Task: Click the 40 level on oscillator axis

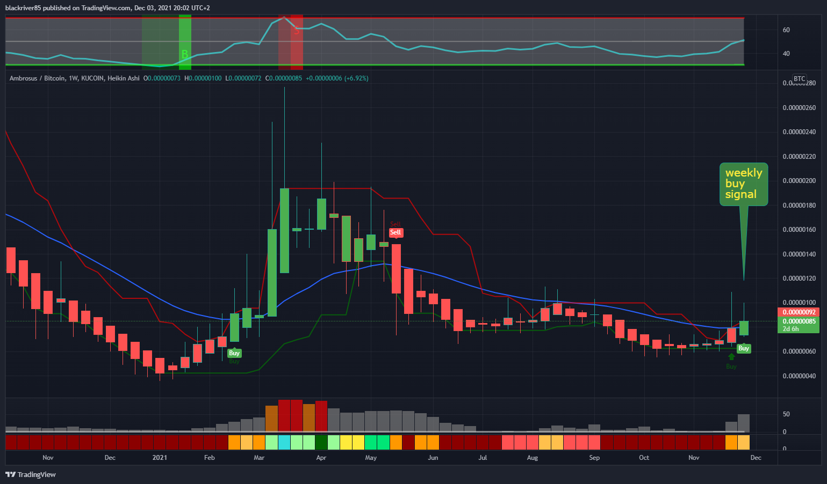Action: (x=786, y=54)
